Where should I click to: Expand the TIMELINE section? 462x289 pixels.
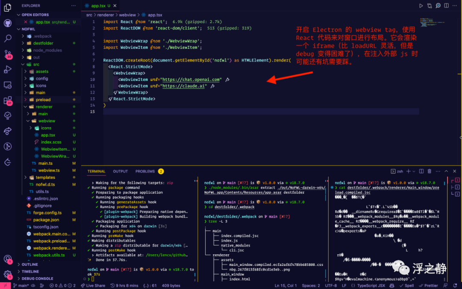coord(30,271)
